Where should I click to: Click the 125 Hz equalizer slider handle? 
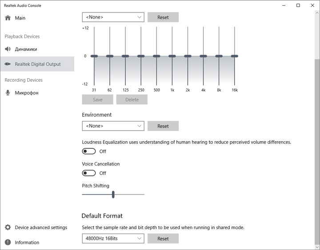125,56
